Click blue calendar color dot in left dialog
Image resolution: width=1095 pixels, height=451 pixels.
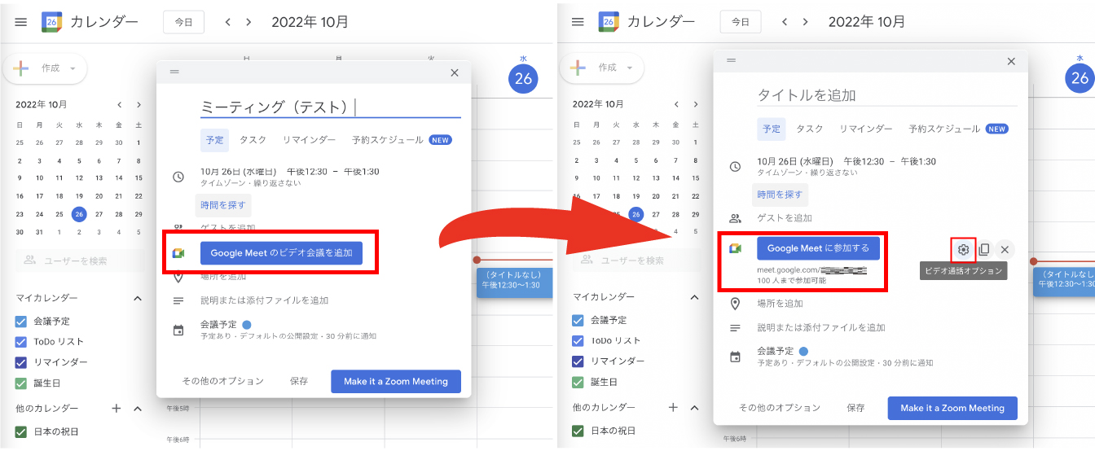(x=247, y=325)
